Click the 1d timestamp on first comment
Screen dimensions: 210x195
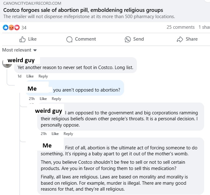(x=20, y=76)
